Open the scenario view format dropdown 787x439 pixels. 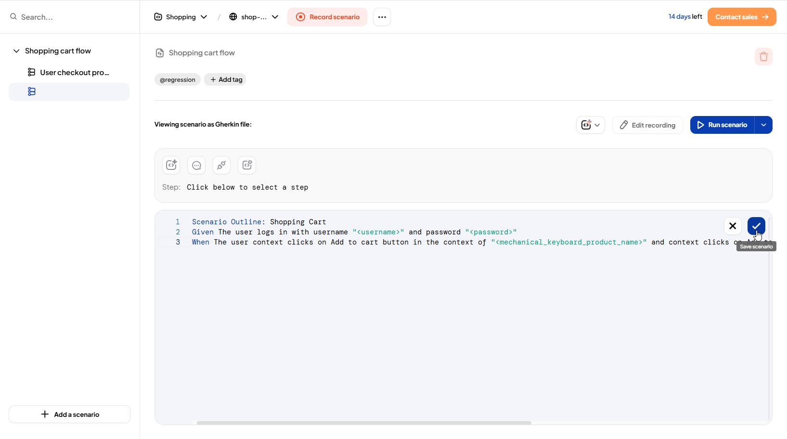tap(590, 125)
